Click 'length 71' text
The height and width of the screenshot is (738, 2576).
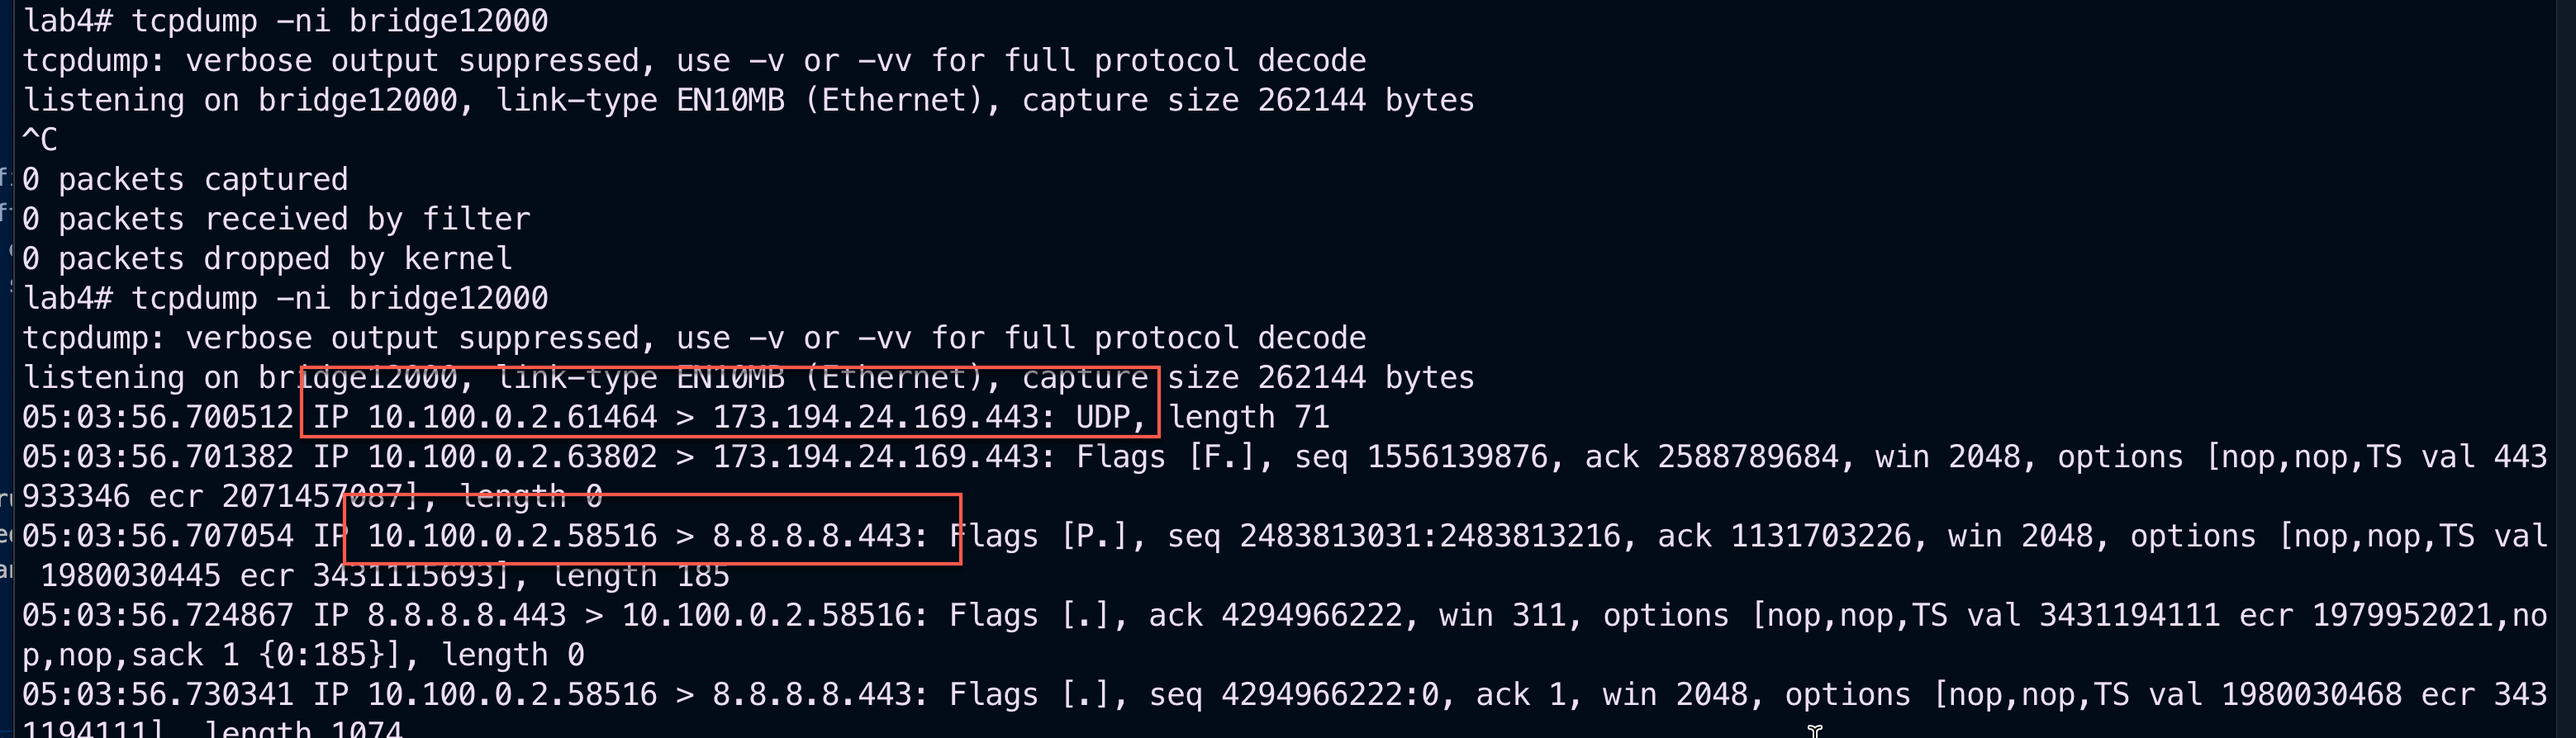coord(1249,416)
